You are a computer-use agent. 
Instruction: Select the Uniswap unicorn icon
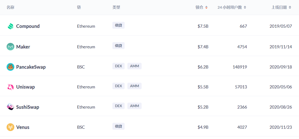click(x=10, y=87)
